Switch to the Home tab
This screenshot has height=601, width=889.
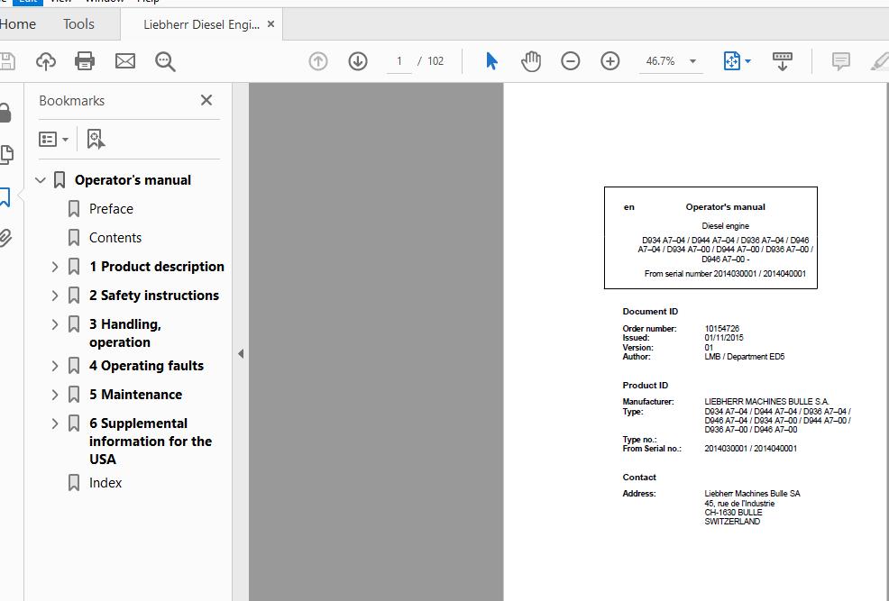17,24
